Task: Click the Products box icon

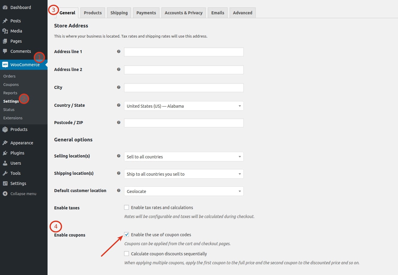Action: pyautogui.click(x=5, y=129)
